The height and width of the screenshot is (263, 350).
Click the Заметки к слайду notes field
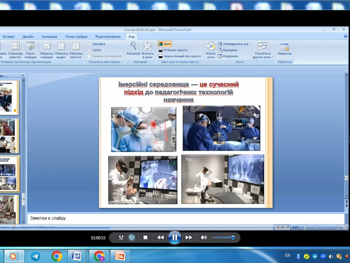tap(186, 218)
